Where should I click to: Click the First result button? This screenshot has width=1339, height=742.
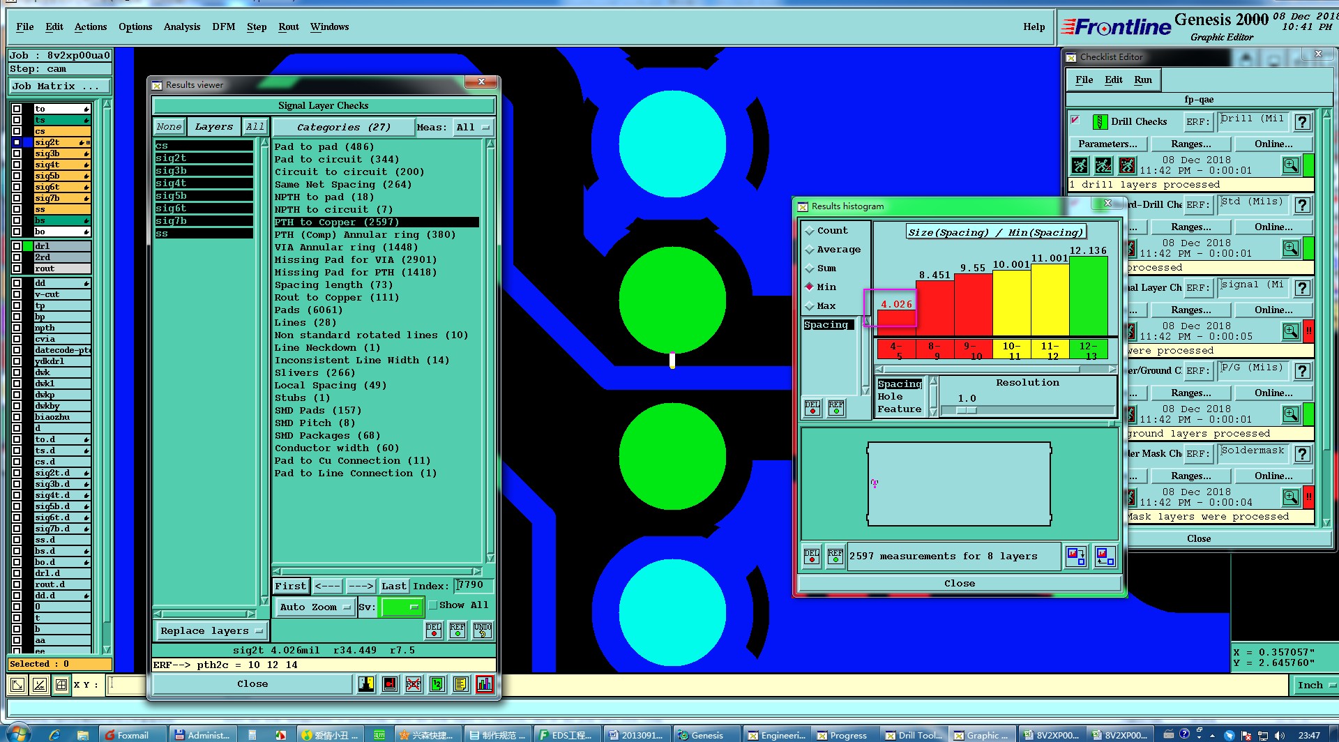tap(290, 586)
